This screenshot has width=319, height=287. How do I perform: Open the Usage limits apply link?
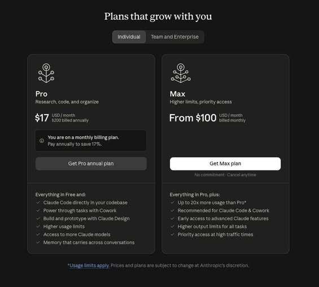90,266
